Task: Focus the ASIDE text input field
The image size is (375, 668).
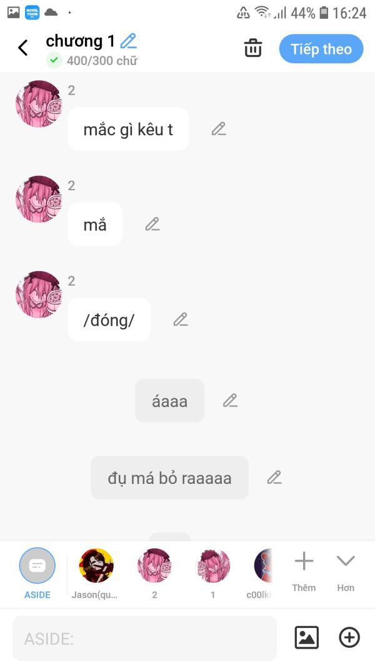Action: (x=144, y=638)
